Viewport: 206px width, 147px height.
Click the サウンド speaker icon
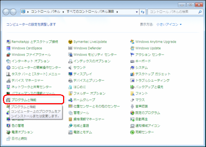coord(70,68)
